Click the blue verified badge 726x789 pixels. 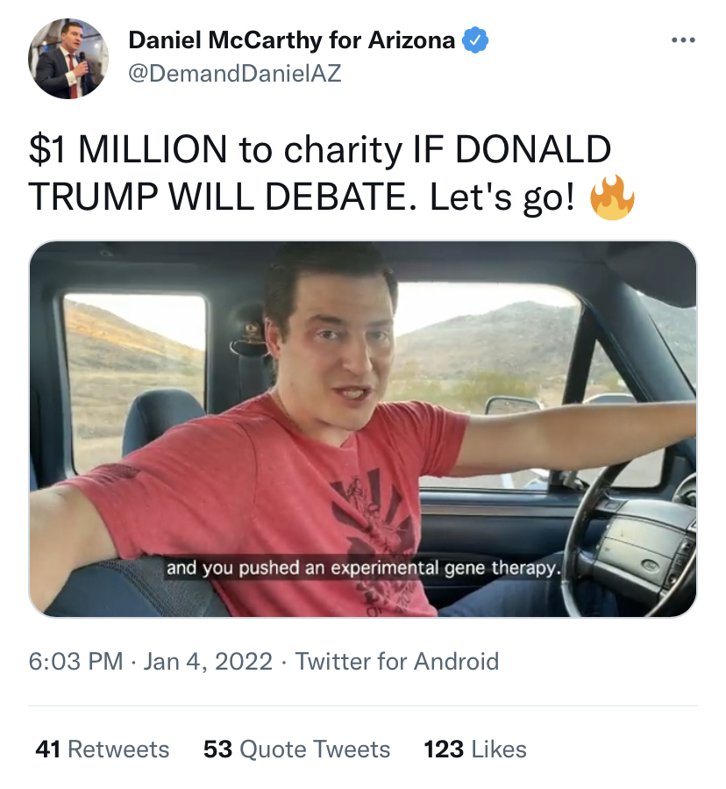[475, 40]
